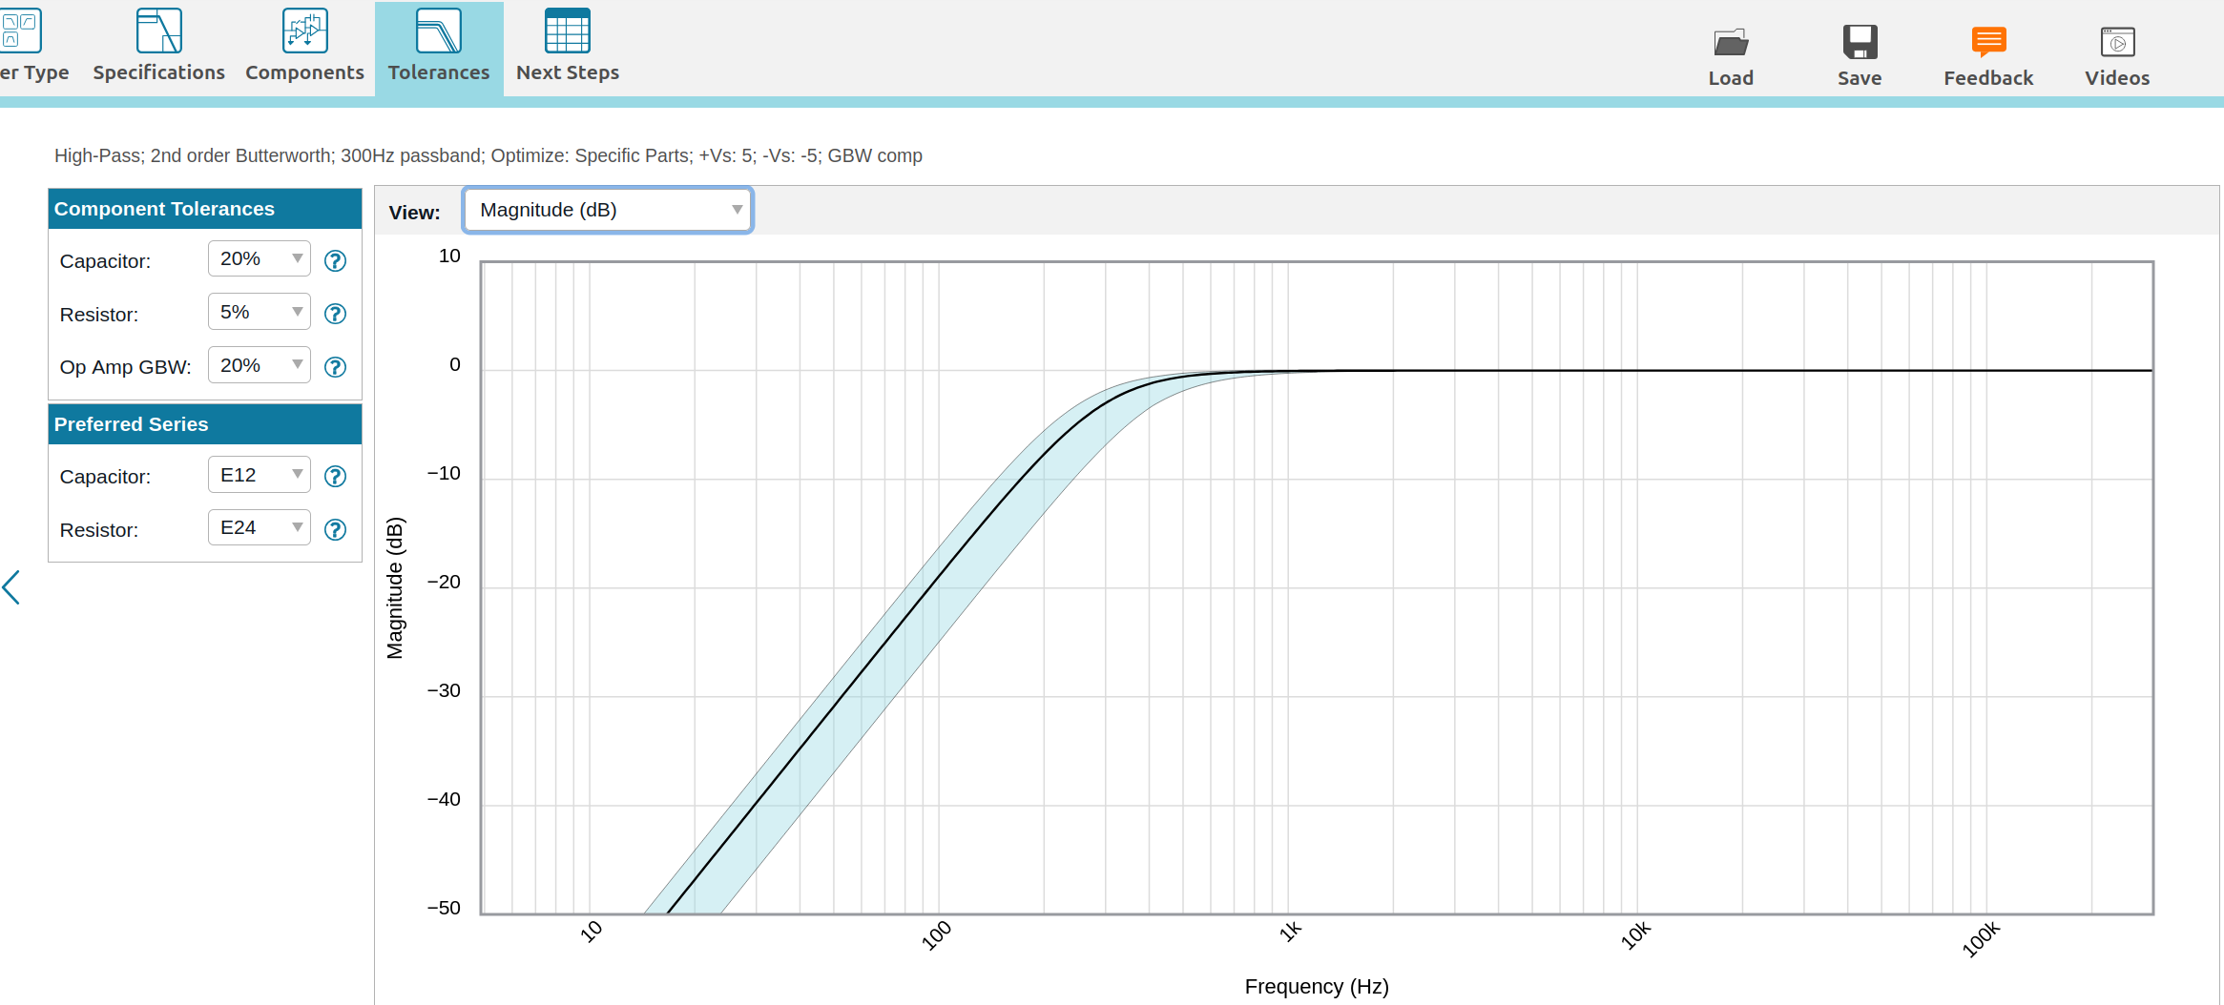Click the Save floppy disk icon

coord(1860,42)
